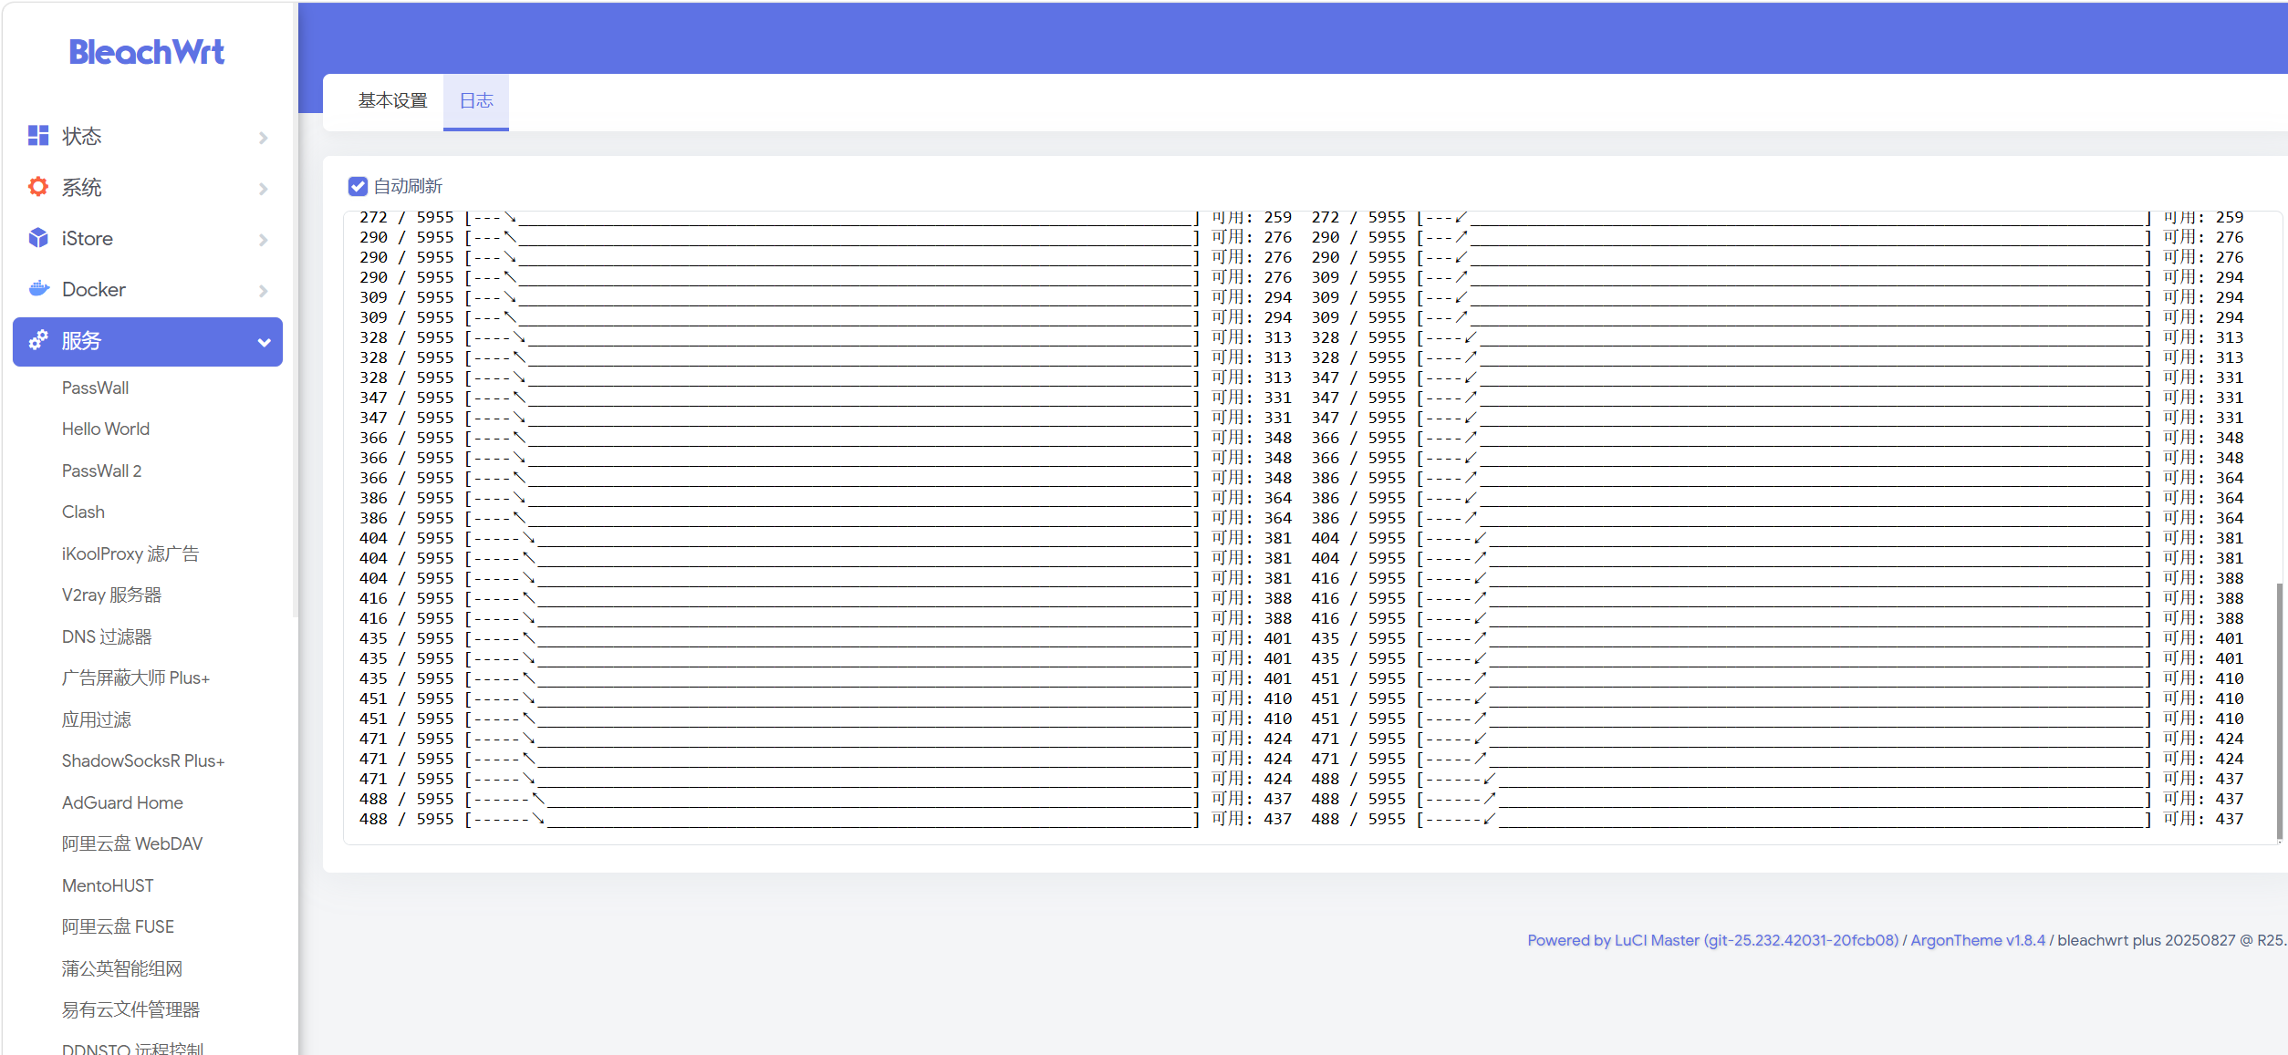The height and width of the screenshot is (1055, 2288).
Task: Expand the system menu chevron
Action: click(264, 189)
